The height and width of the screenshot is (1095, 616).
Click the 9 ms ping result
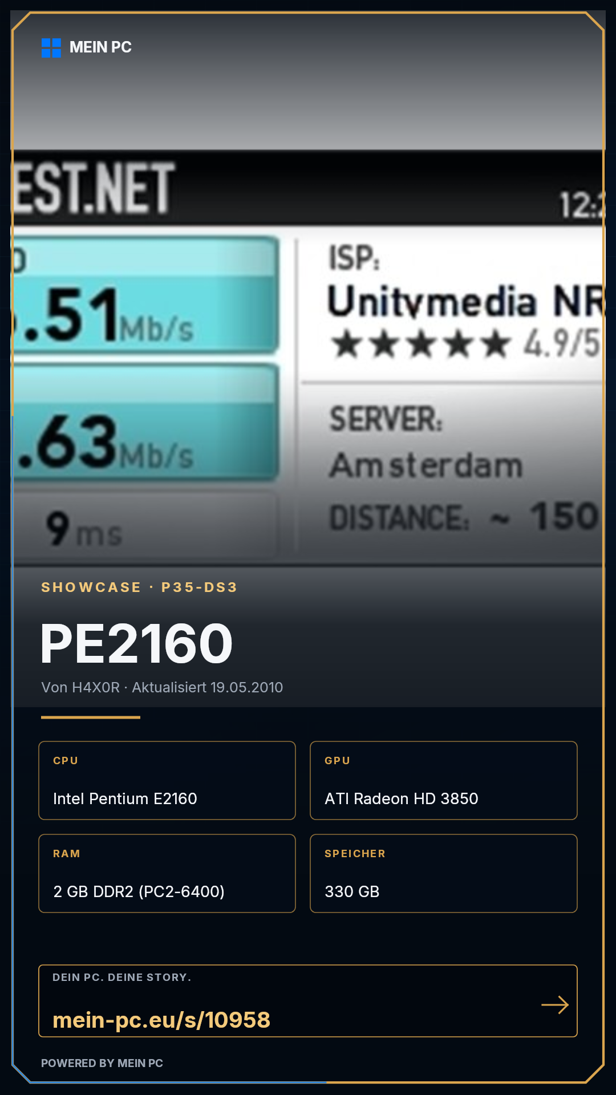coord(84,529)
